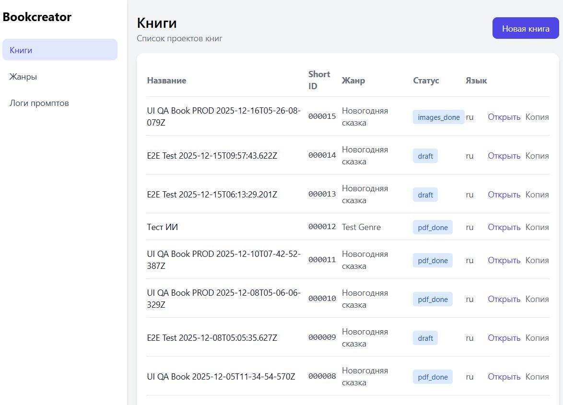
Task: Copy the book with ID 000008
Action: point(537,377)
